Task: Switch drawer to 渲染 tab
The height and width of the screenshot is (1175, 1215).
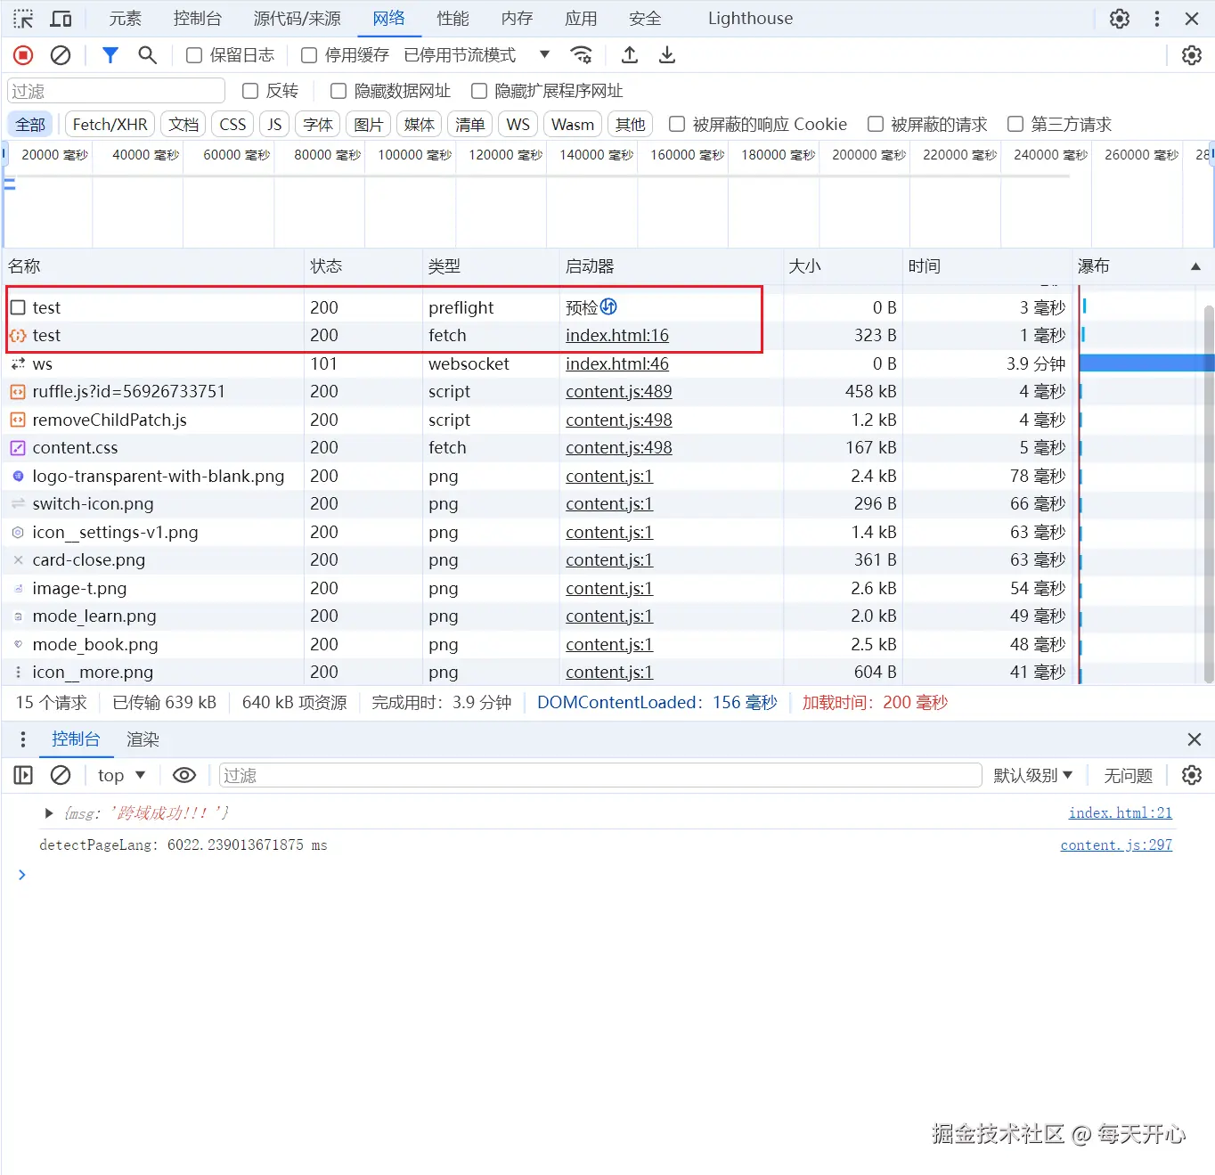Action: coord(143,739)
